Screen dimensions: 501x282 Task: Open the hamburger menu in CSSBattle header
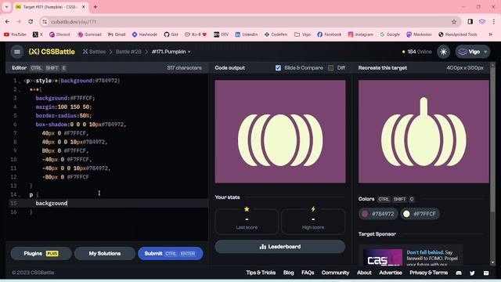tap(17, 52)
